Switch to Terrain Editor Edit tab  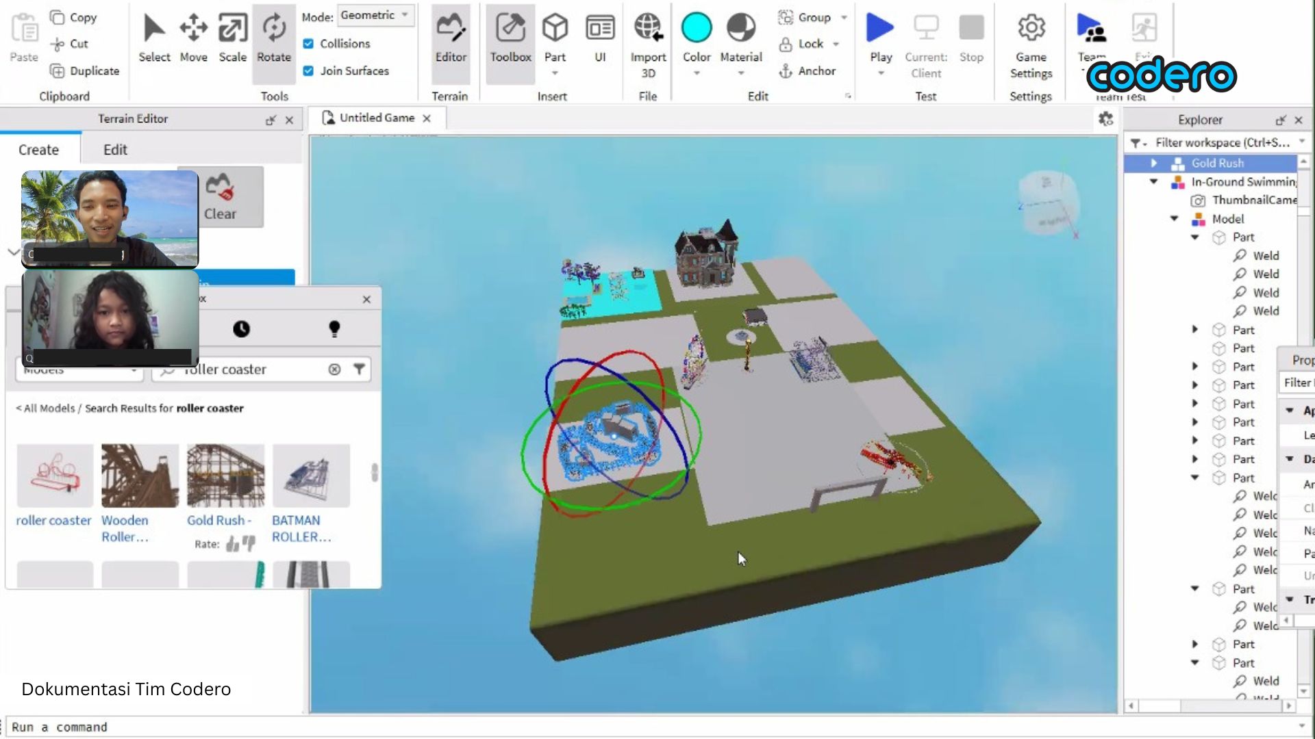(x=115, y=150)
